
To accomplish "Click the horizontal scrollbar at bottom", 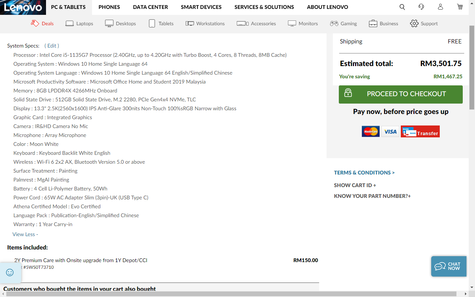I will 230,294.
